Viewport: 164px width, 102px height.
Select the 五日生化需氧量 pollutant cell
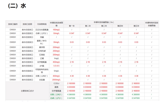point(42,30)
